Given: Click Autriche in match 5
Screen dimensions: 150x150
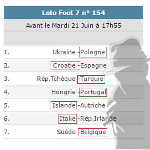Looking at the screenshot, I should pos(93,105).
